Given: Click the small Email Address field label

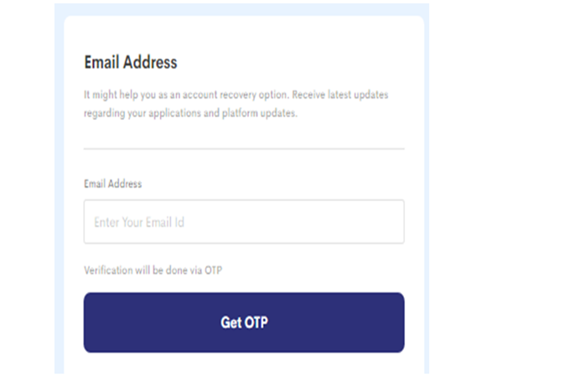Looking at the screenshot, I should (x=112, y=183).
